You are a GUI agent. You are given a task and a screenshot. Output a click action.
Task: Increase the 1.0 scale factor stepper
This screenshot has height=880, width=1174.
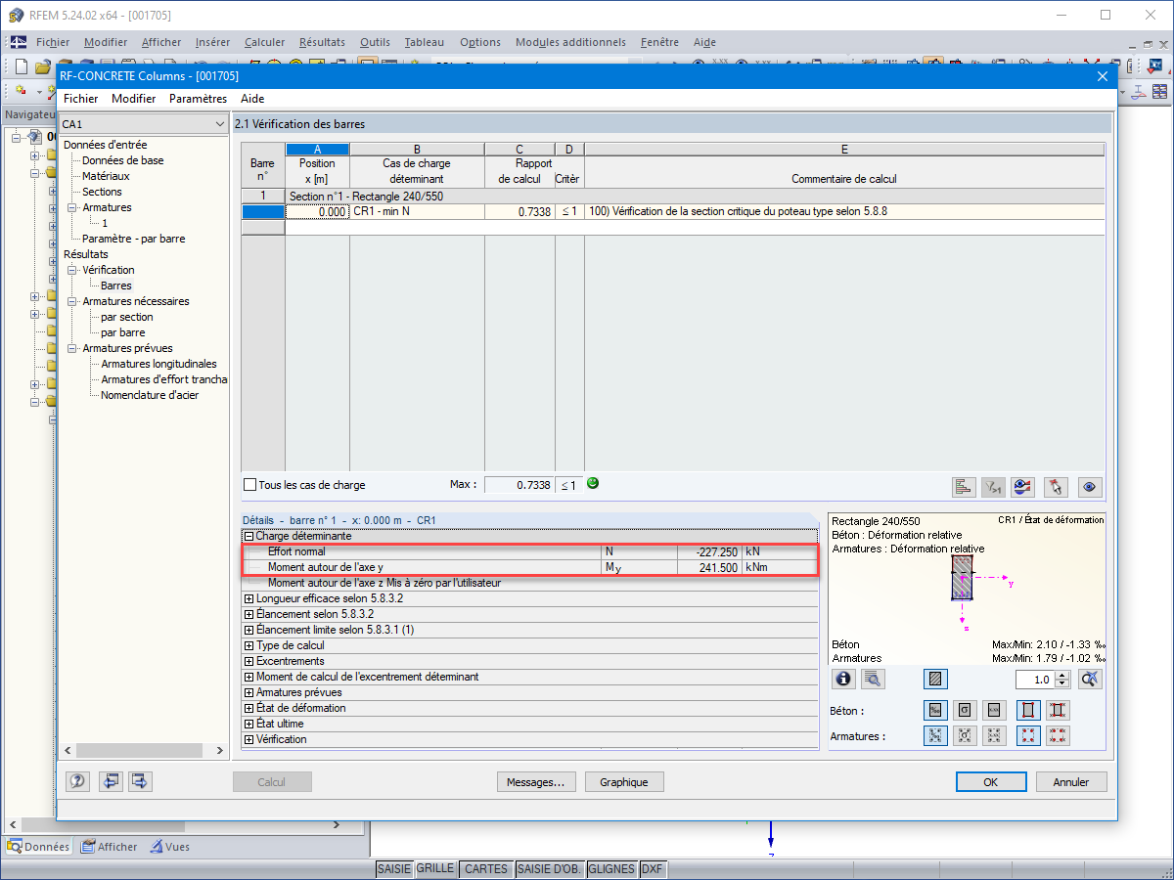(1063, 675)
